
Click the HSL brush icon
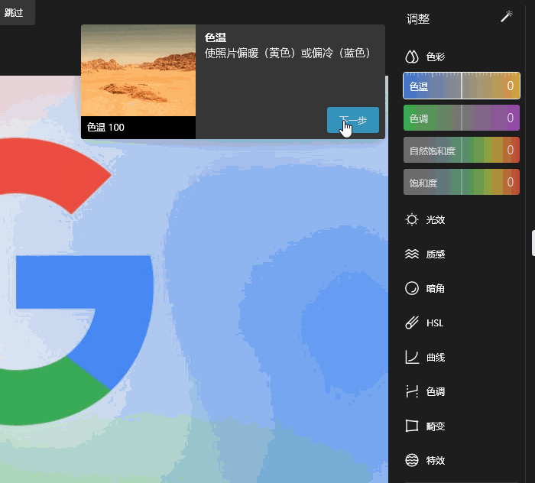click(x=412, y=323)
